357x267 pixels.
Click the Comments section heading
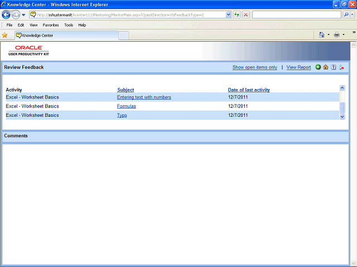pyautogui.click(x=16, y=136)
